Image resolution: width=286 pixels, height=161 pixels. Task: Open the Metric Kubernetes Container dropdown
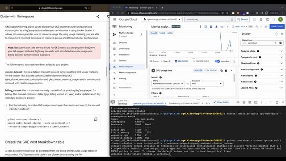pyautogui.click(x=168, y=84)
